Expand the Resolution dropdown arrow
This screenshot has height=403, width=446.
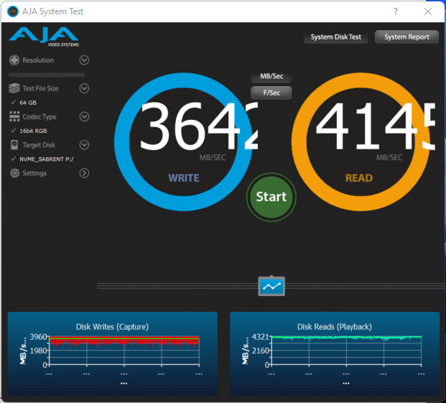(x=84, y=60)
